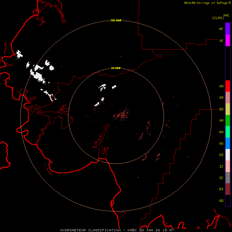The image size is (232, 232).
Task: Click the RF legend label
Action: (221, 29)
